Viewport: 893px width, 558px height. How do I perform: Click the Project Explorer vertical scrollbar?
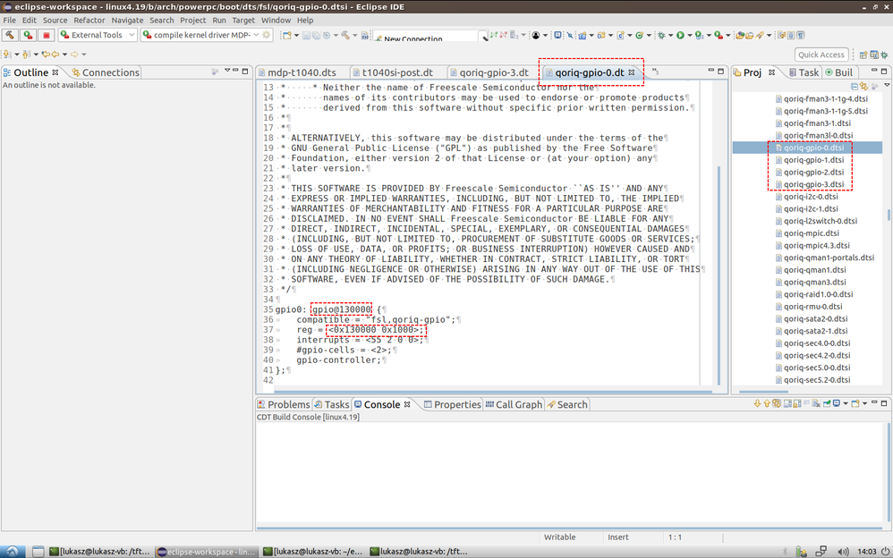(x=889, y=216)
